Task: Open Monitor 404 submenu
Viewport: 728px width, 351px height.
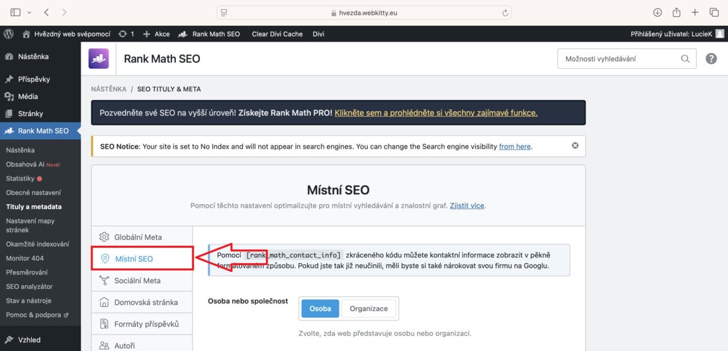Action: click(x=25, y=258)
